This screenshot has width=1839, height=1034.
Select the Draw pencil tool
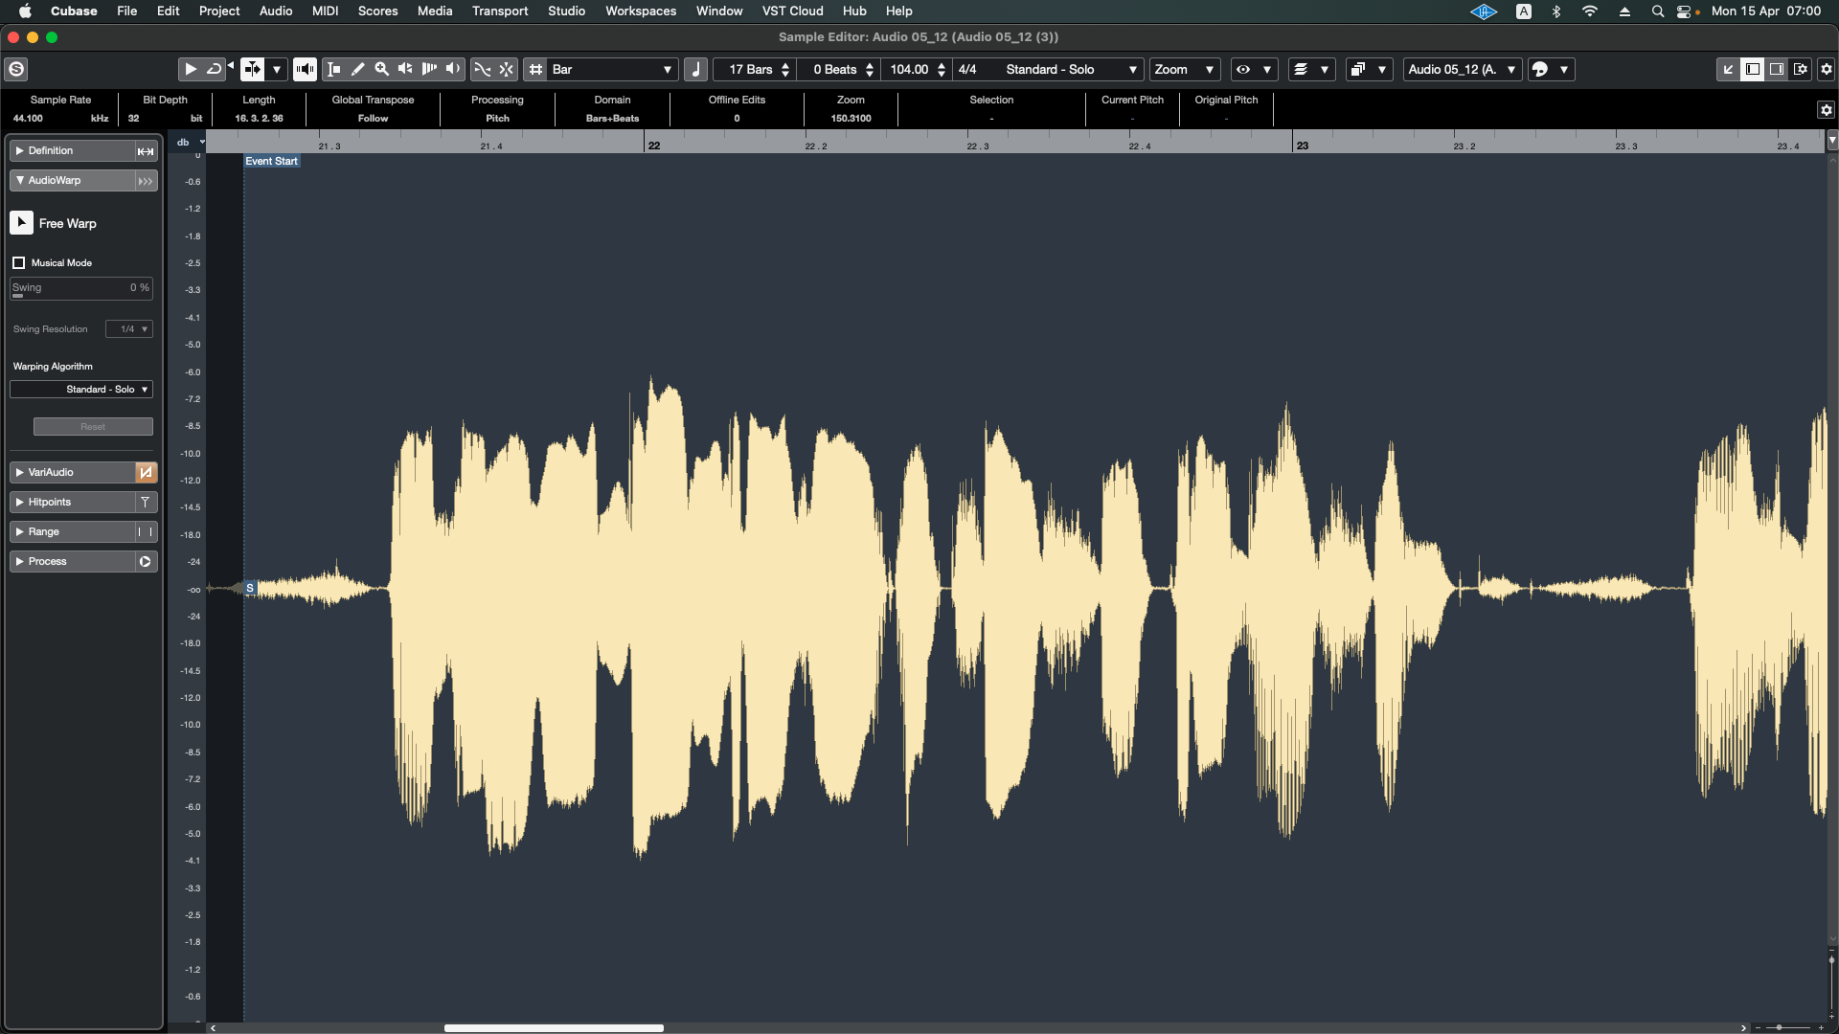tap(357, 69)
